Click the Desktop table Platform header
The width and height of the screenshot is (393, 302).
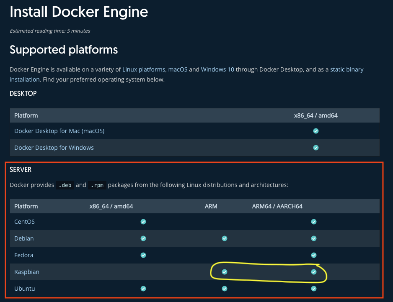[x=26, y=115]
